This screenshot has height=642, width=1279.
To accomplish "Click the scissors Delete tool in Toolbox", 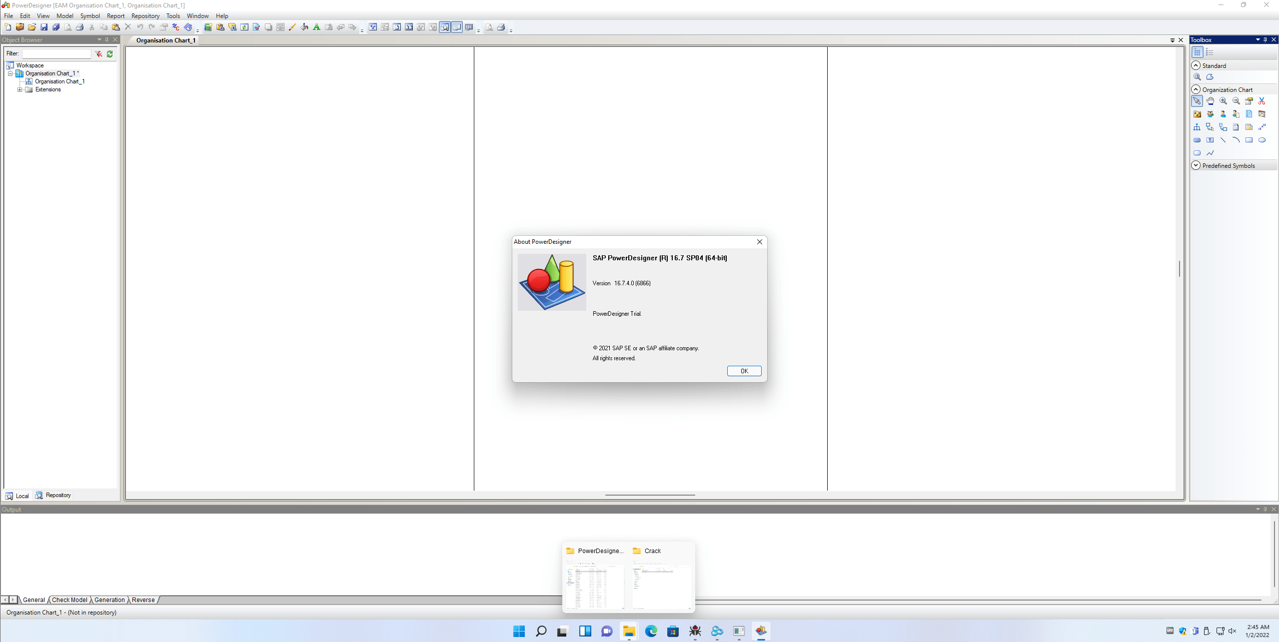I will coord(1262,101).
